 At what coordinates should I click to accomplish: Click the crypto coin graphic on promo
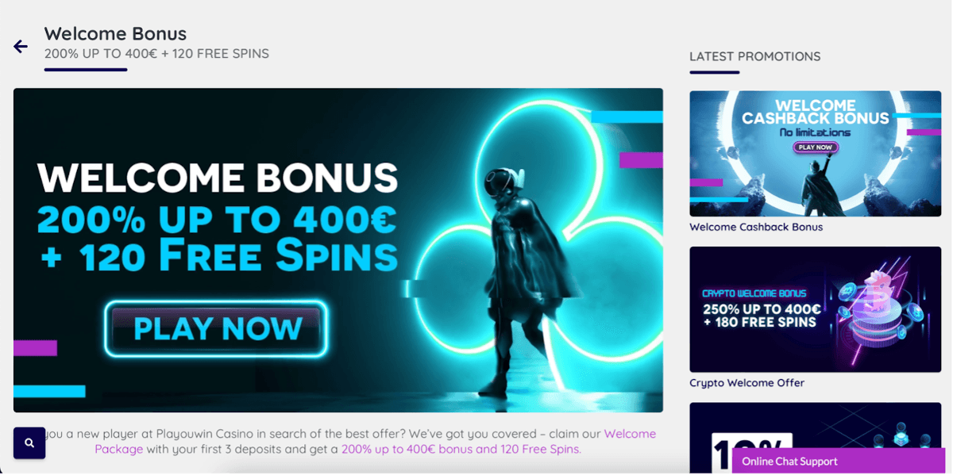click(878, 305)
